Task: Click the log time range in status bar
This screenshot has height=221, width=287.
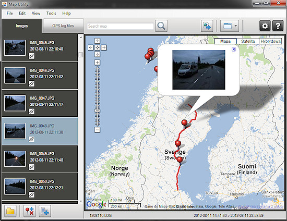Action: 229,215
